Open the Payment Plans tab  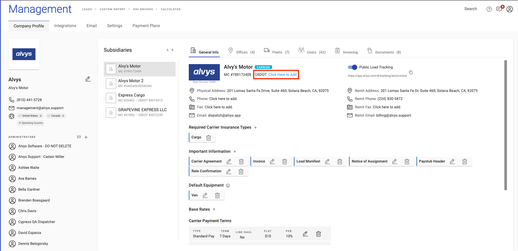click(146, 26)
